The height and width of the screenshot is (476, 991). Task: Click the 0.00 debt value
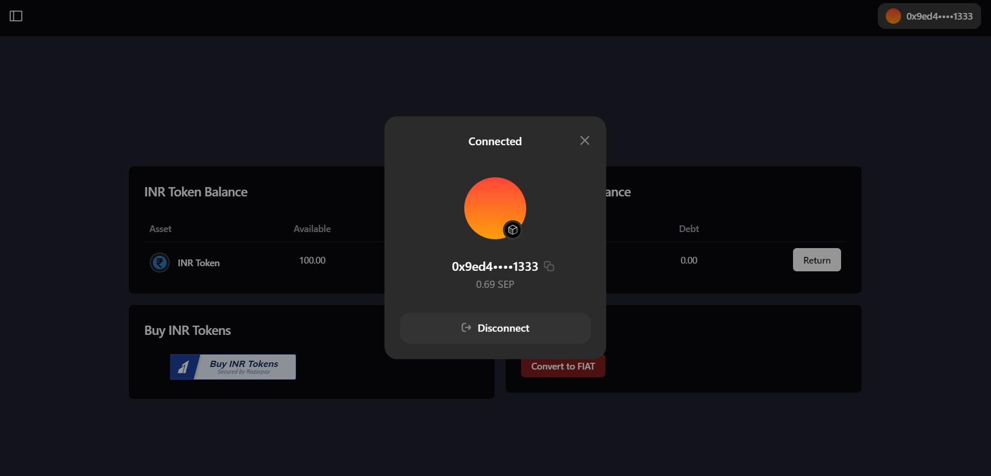689,260
